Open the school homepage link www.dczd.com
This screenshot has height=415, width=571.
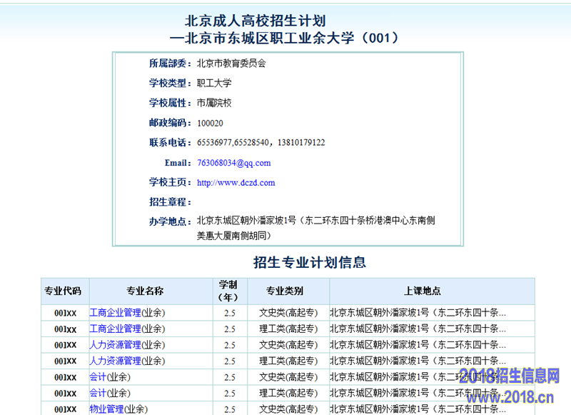236,183
